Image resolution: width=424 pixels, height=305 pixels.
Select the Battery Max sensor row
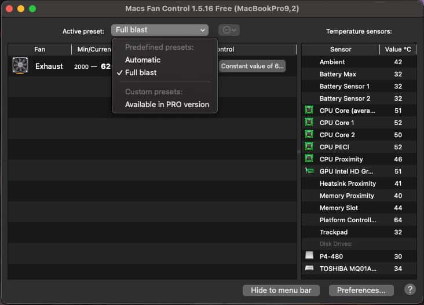tap(359, 74)
